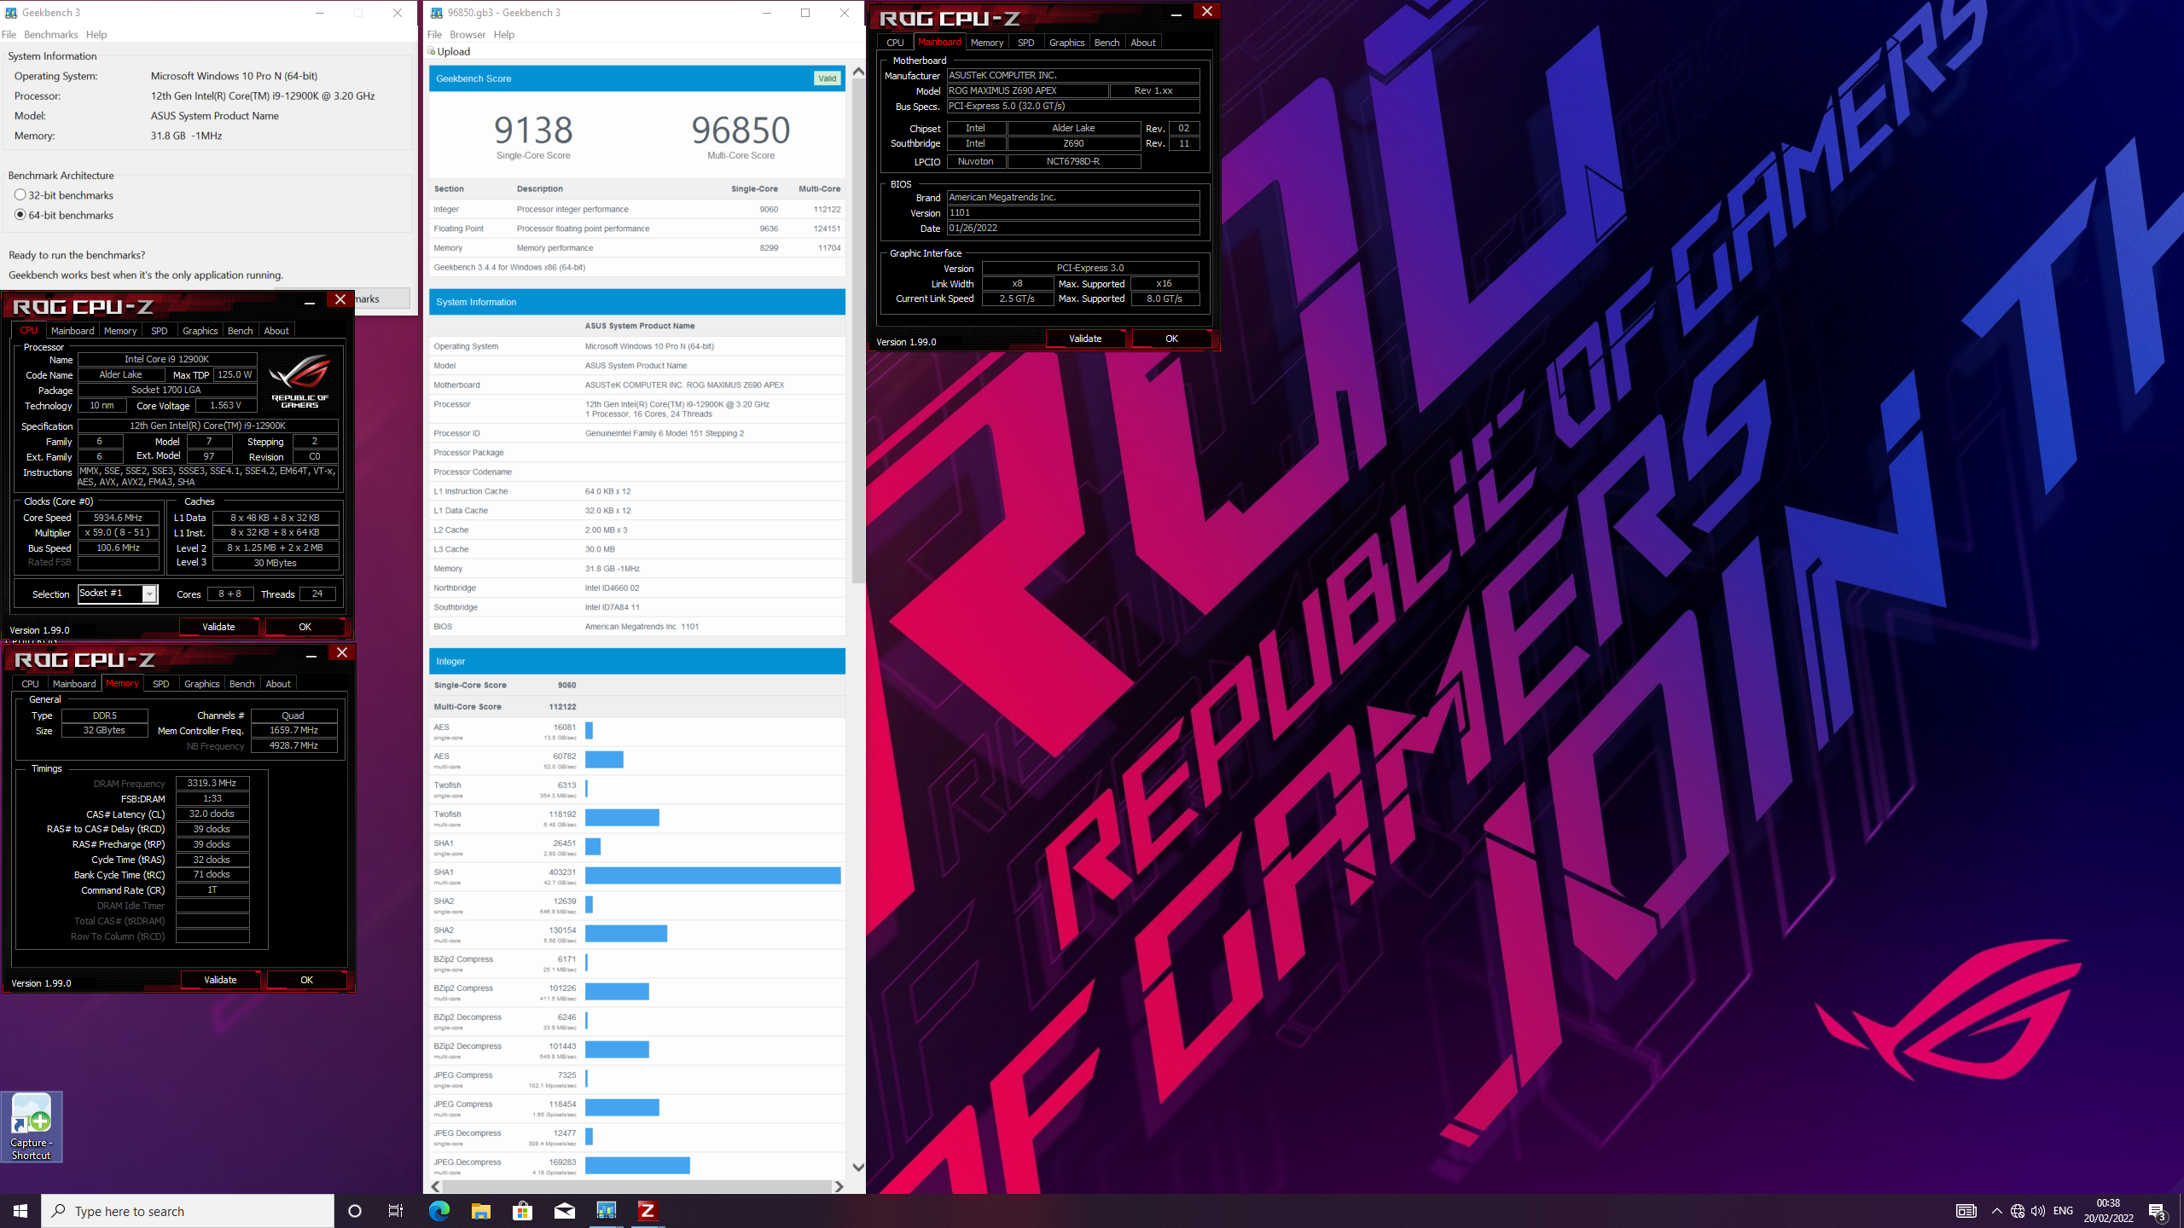Image resolution: width=2184 pixels, height=1228 pixels.
Task: Click vertical scrollbar in results window
Action: [858, 331]
